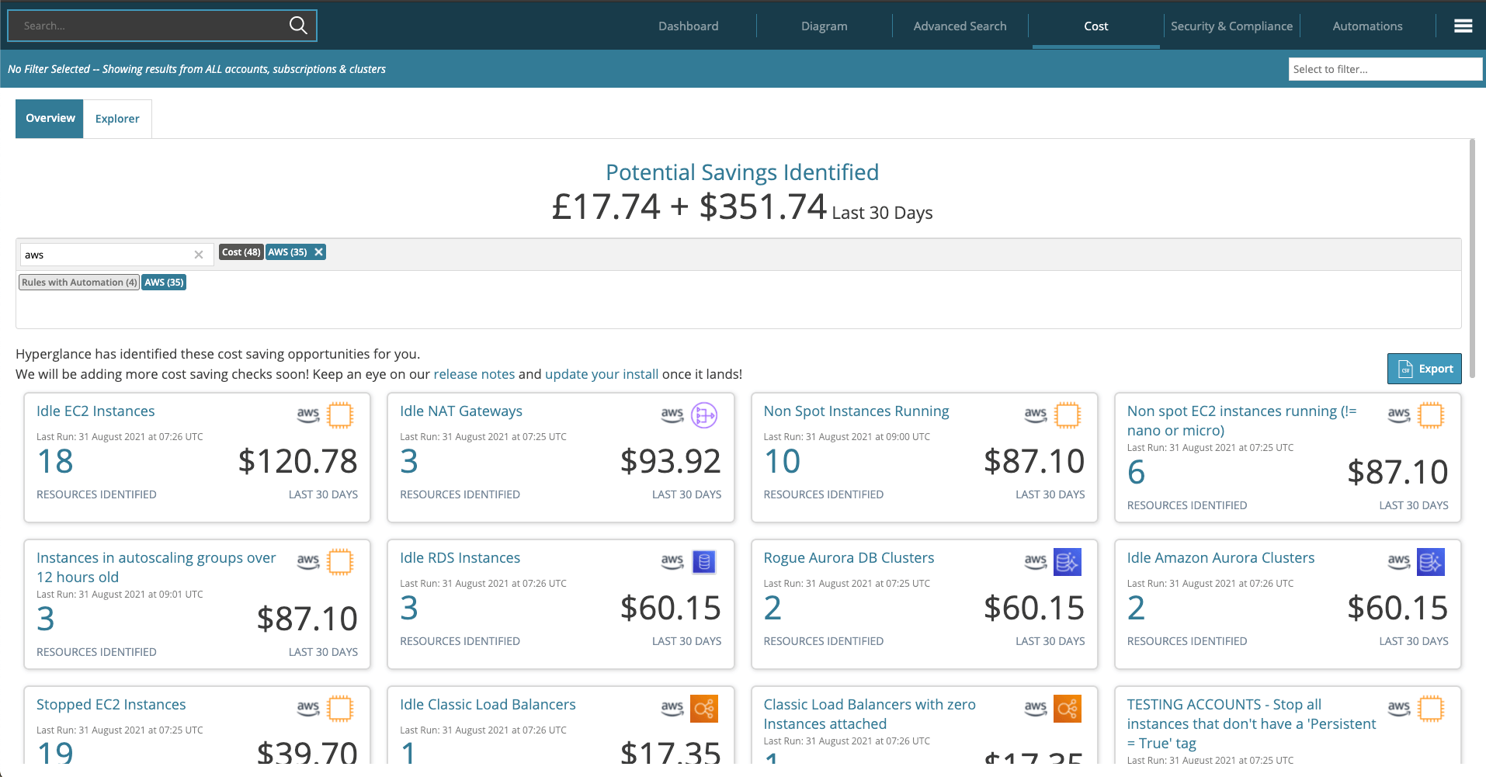Click AWS logo on TESTING ACCOUNTS card
The width and height of the screenshot is (1486, 777).
click(x=1399, y=709)
